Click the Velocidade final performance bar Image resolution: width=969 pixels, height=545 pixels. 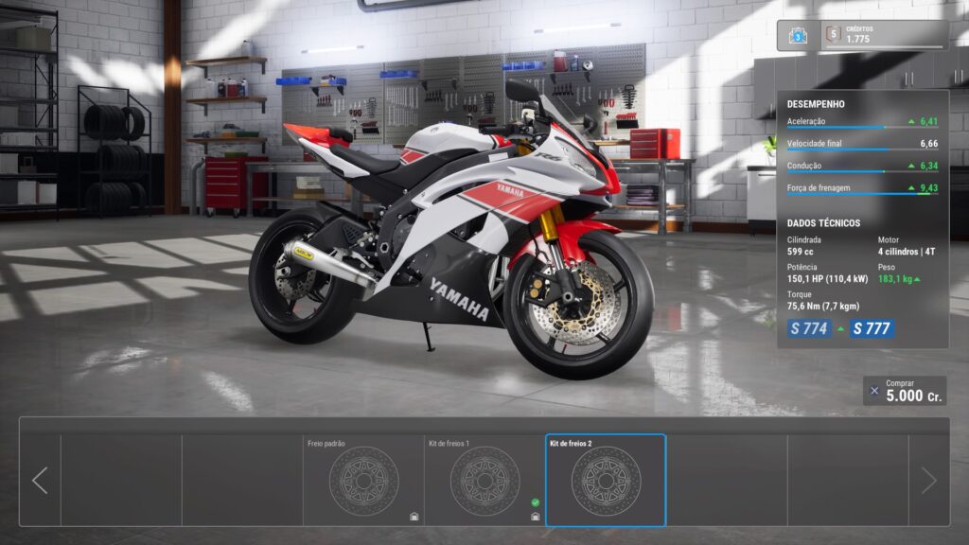pos(862,149)
